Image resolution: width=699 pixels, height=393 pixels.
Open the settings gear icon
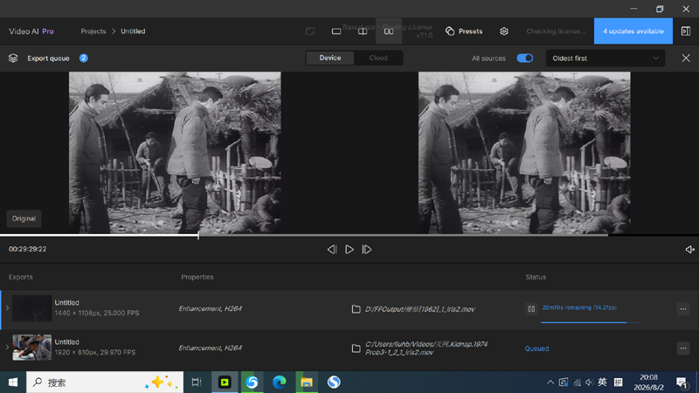pos(504,31)
